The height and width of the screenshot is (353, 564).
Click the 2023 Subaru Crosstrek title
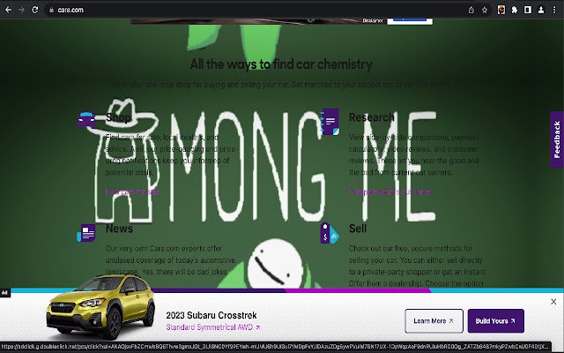(x=211, y=315)
